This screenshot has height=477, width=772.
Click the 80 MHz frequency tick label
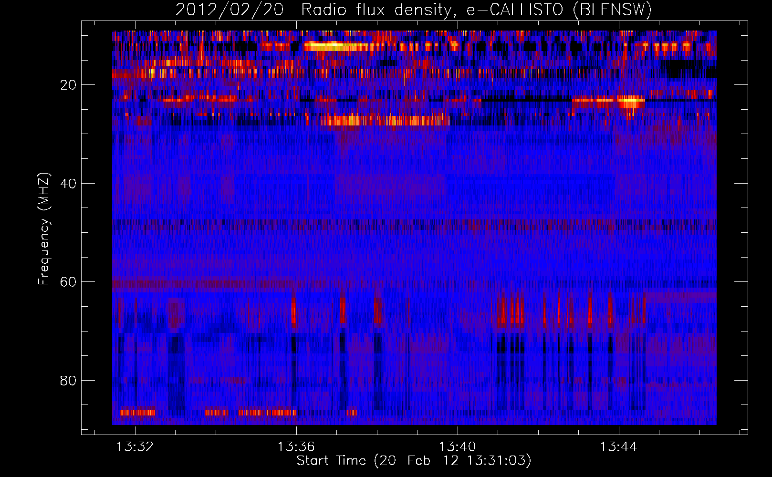(68, 381)
